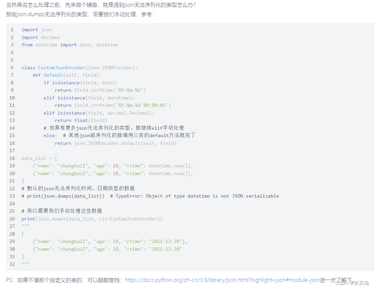Screen dimensions: 374x289
Task: Click the comment about continuing elif handling
Action: click(x=113, y=128)
